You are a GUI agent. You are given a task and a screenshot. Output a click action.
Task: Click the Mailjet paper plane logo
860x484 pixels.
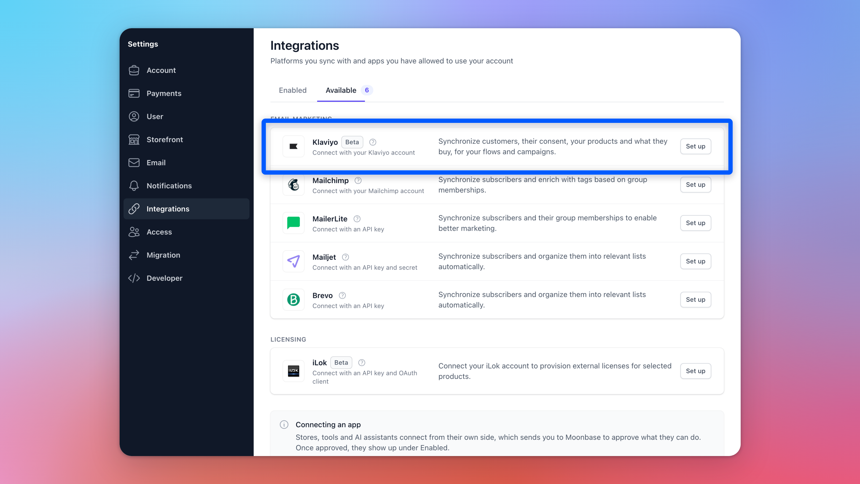point(293,261)
